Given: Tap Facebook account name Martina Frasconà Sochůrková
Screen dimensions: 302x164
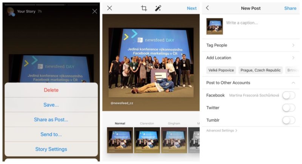Looking at the screenshot, I should tap(254, 95).
